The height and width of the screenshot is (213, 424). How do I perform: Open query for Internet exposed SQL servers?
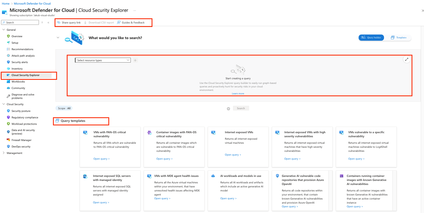click(101, 202)
